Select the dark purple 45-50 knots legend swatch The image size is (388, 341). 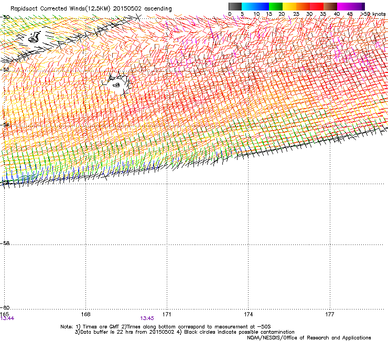click(x=358, y=6)
